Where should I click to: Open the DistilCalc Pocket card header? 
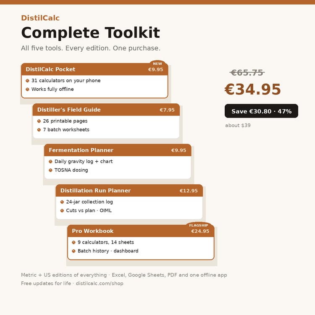[94, 69]
